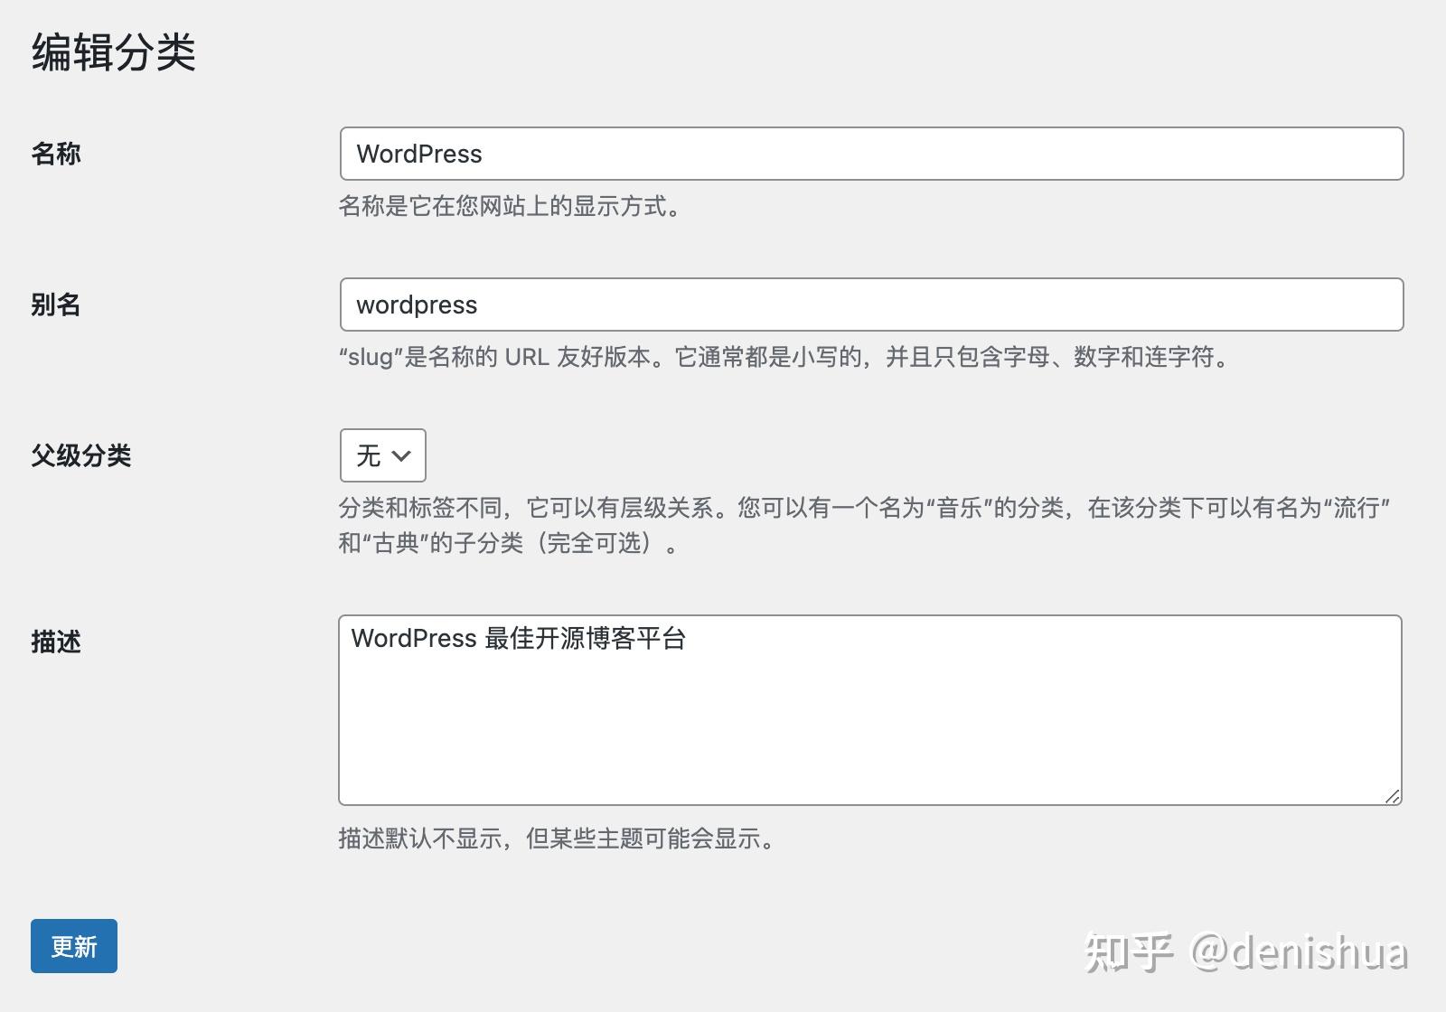The width and height of the screenshot is (1446, 1012).
Task: Click inside the 描述 description textarea
Action: (x=868, y=705)
